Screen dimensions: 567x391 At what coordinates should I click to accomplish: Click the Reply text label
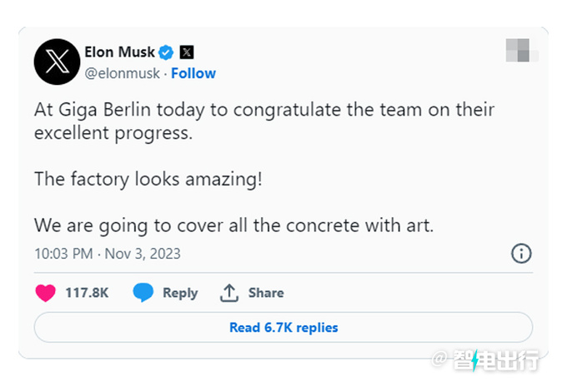[180, 293]
